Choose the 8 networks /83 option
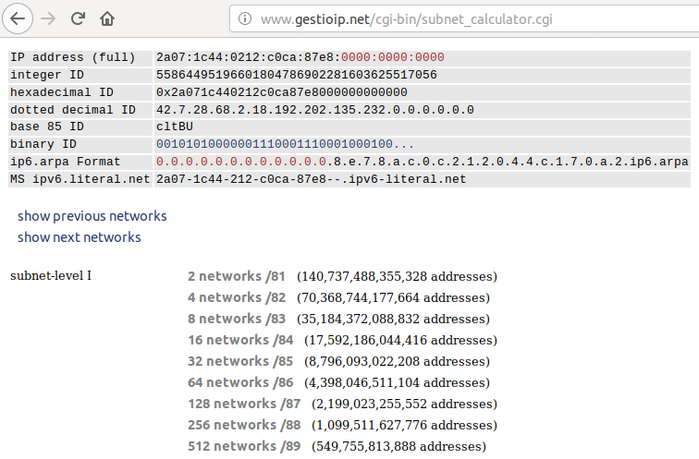This screenshot has height=459, width=699. [237, 319]
